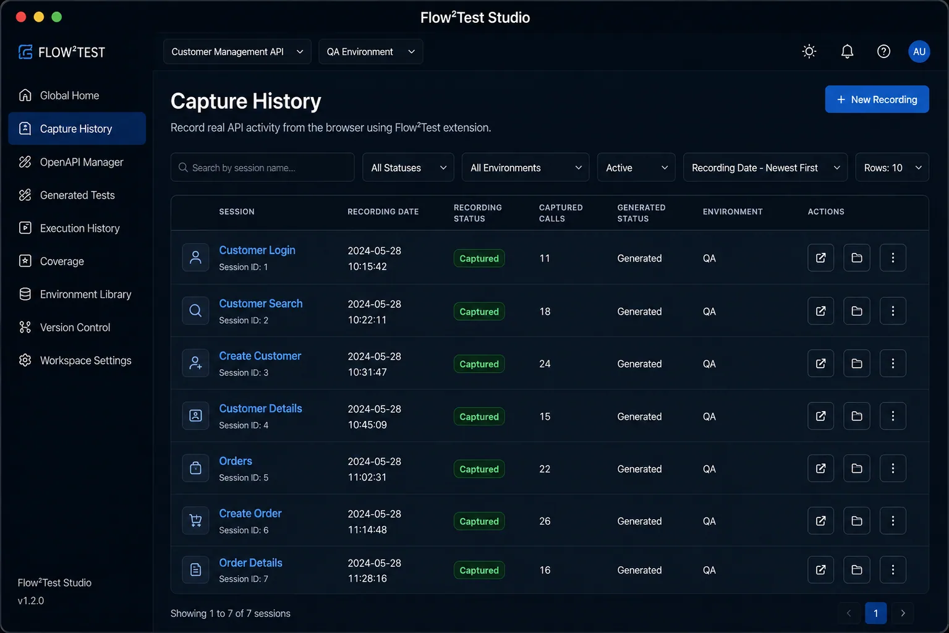Open three-dot menu for Orders session
Viewport: 949px width, 633px height.
pos(893,469)
